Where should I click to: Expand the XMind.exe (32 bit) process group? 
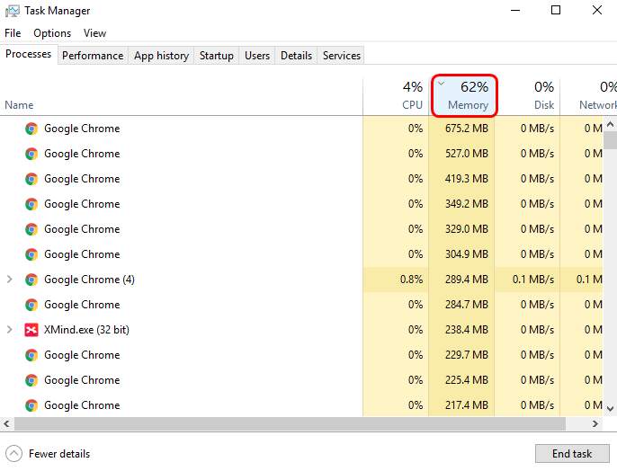click(9, 330)
